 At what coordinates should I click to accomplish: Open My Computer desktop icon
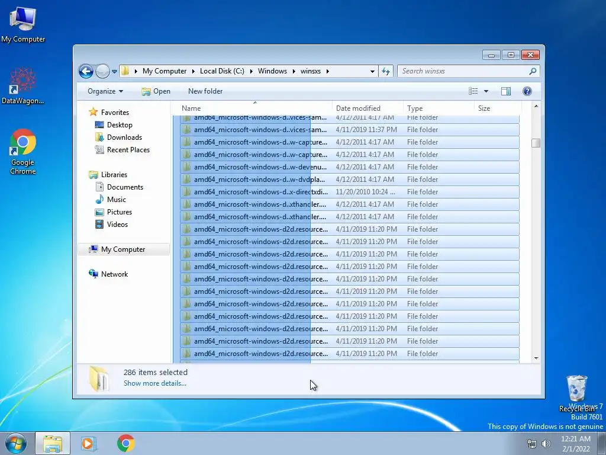pos(23,24)
